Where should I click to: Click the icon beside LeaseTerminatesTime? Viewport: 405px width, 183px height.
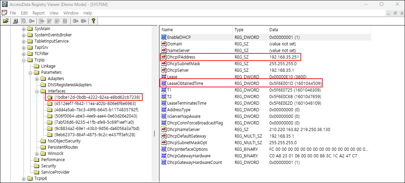click(x=163, y=103)
